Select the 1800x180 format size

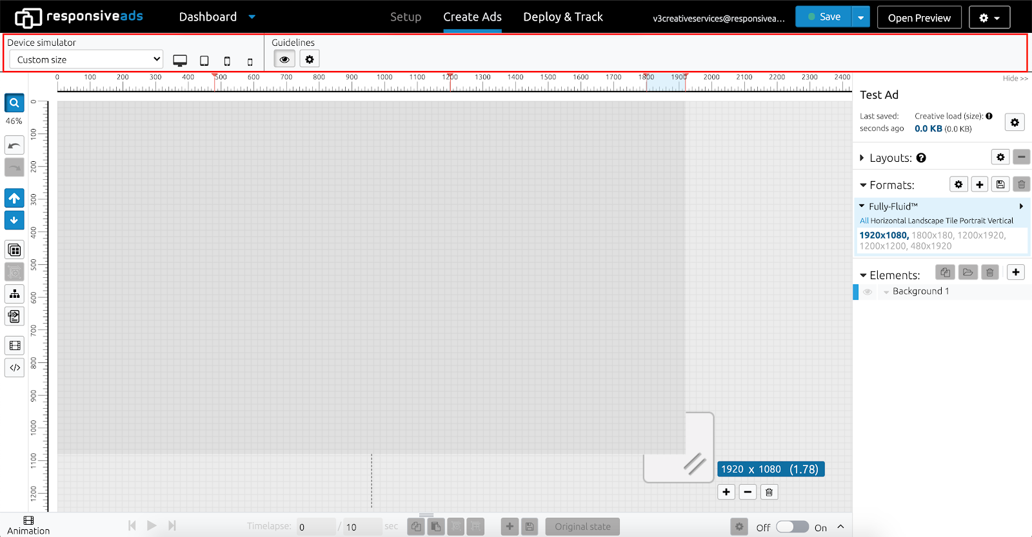[x=932, y=235]
